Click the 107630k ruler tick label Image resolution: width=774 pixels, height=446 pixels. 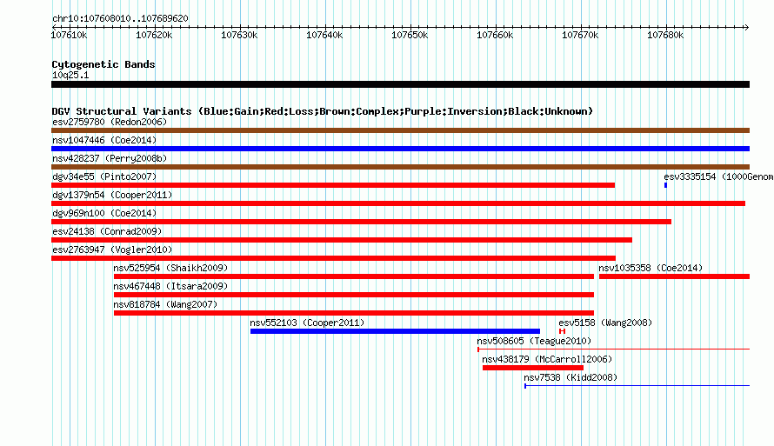pyautogui.click(x=239, y=35)
